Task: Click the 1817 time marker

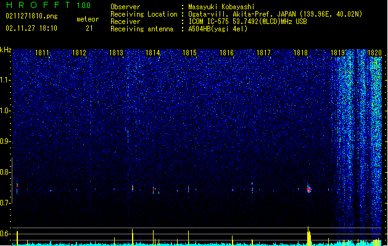Action: click(x=263, y=53)
